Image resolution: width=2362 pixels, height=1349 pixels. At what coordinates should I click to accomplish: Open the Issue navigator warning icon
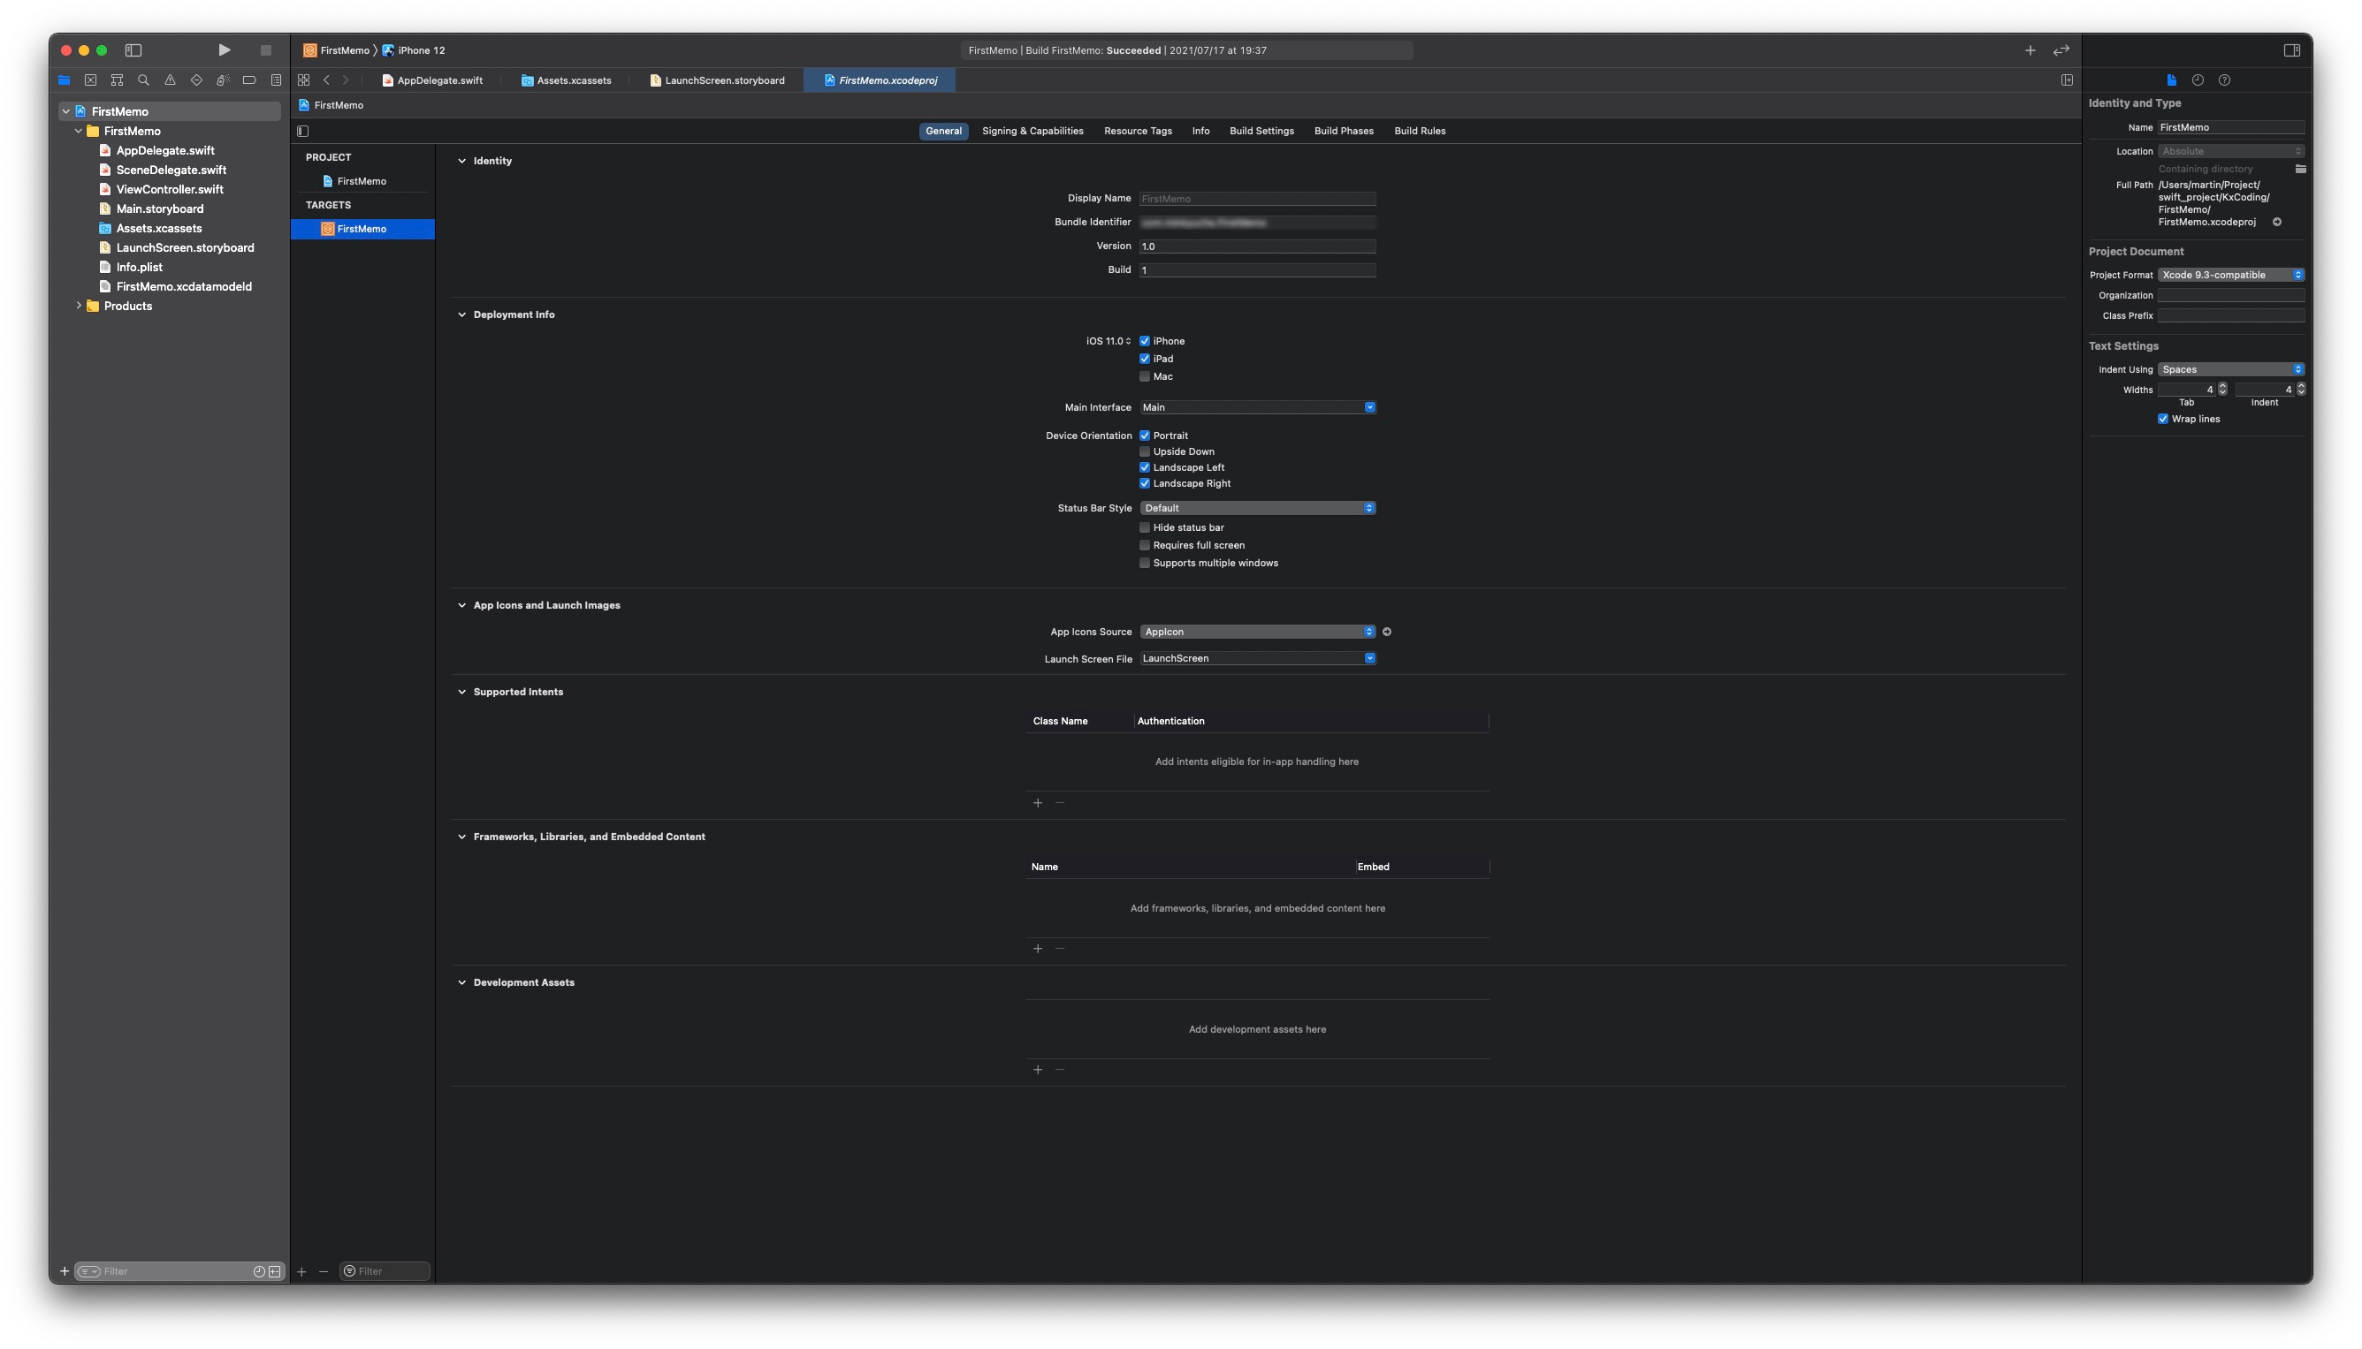coord(170,80)
